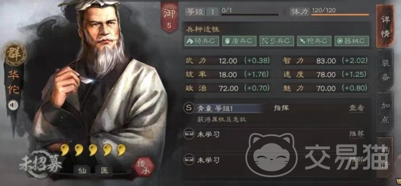Screen dimensions: 401x186
Task: Tap the first empty skill slot icon
Action: point(188,134)
